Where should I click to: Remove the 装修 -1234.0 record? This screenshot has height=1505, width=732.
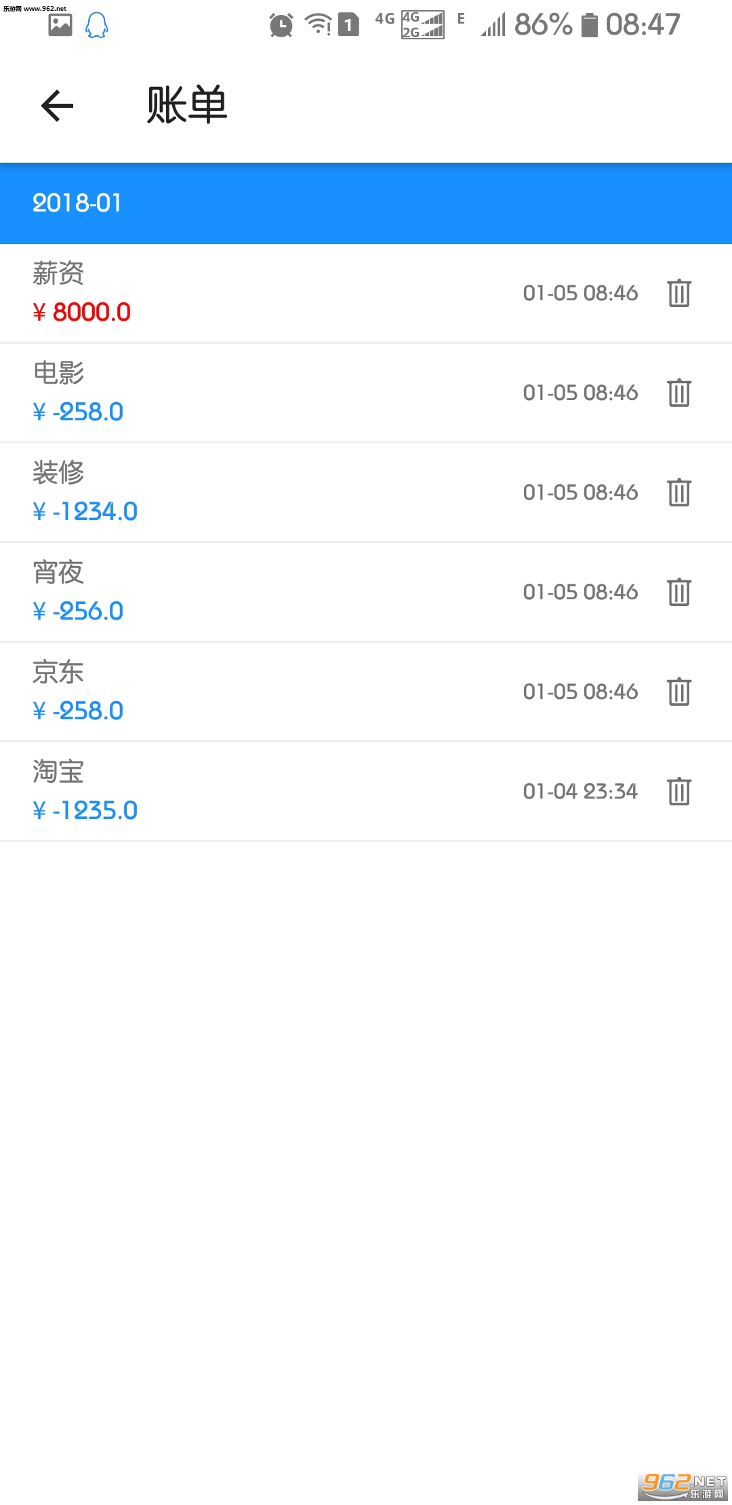click(x=678, y=492)
